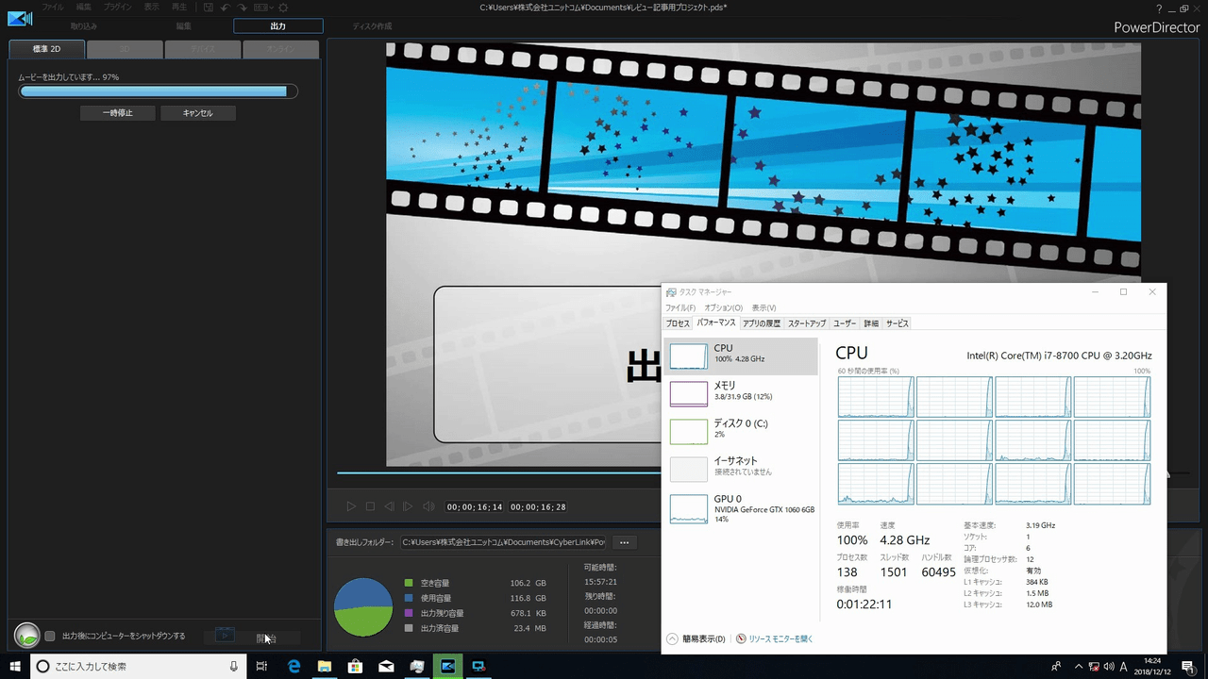Open the preferences gear icon

pos(282,8)
